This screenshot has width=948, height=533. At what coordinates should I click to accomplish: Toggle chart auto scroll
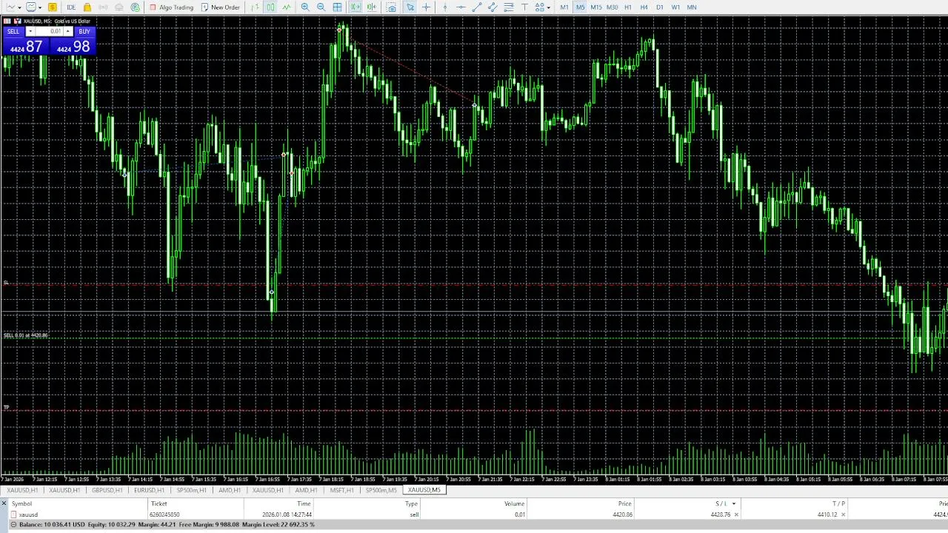(355, 7)
